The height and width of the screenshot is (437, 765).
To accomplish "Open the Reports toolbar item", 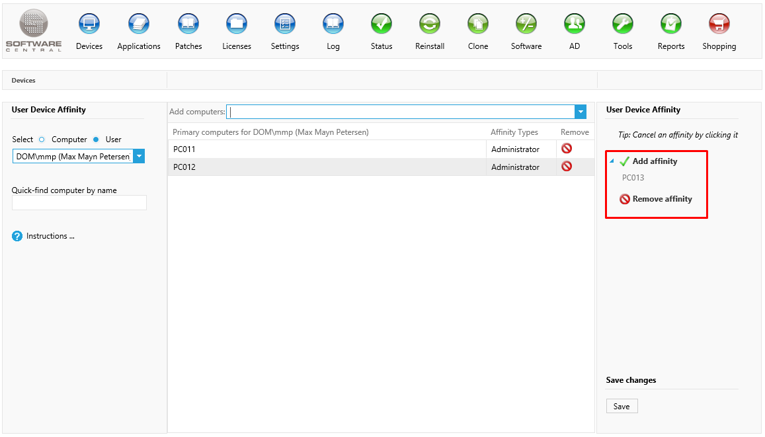I will (671, 24).
